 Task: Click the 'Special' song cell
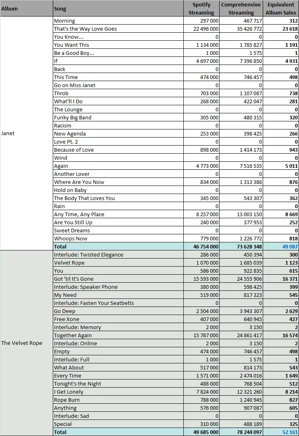point(118,424)
